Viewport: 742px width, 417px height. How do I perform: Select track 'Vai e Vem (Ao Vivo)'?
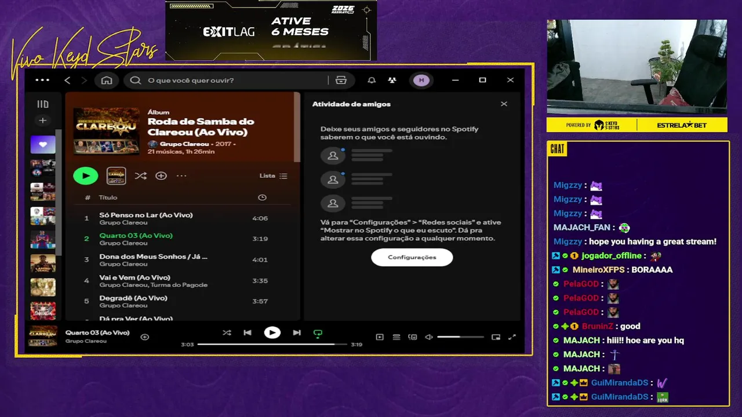point(181,280)
